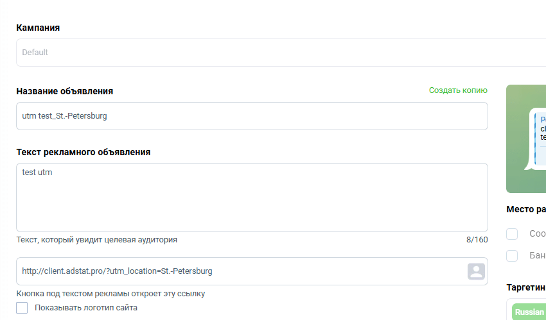
Task: Click the profile picture icon in URL field
Action: click(x=476, y=271)
